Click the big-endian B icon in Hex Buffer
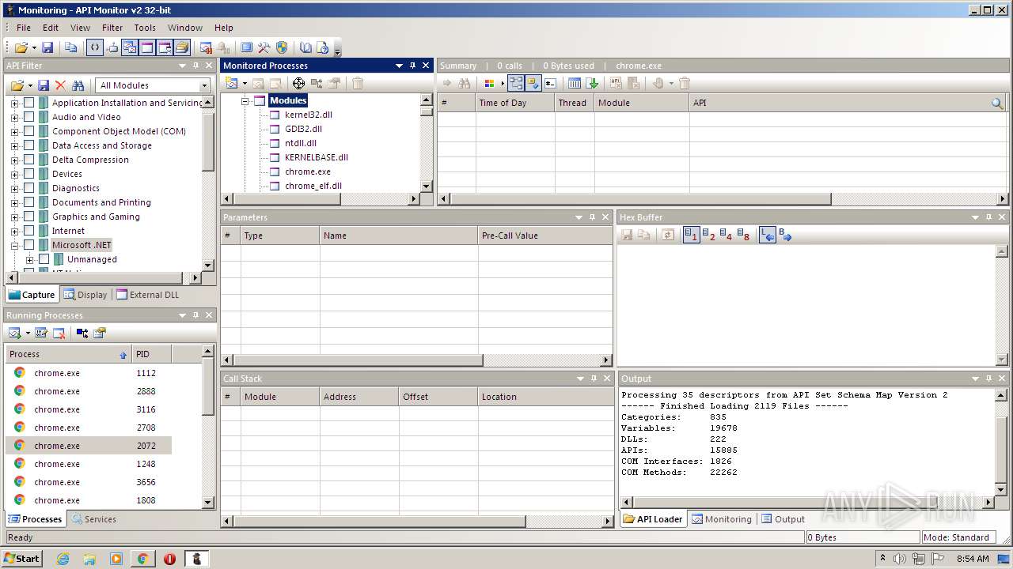Image resolution: width=1013 pixels, height=569 pixels. tap(785, 235)
